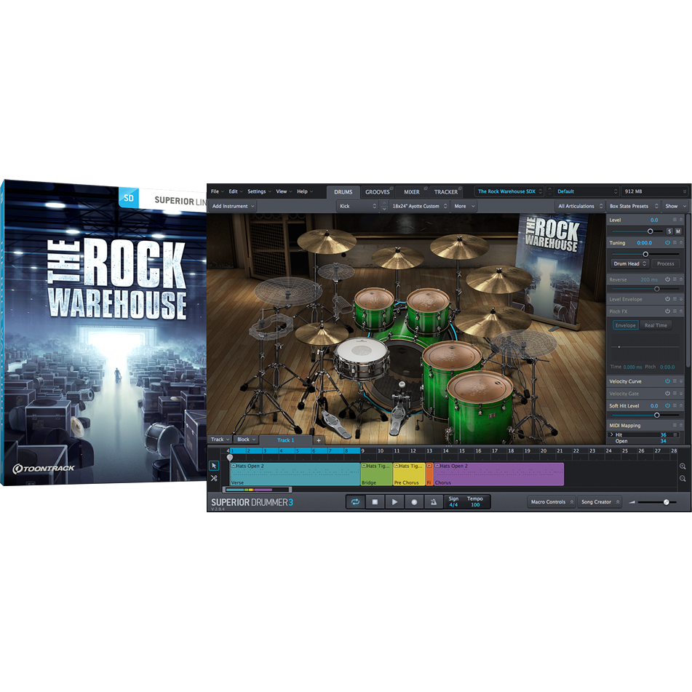
Task: Start playback with the Play button
Action: 394,502
